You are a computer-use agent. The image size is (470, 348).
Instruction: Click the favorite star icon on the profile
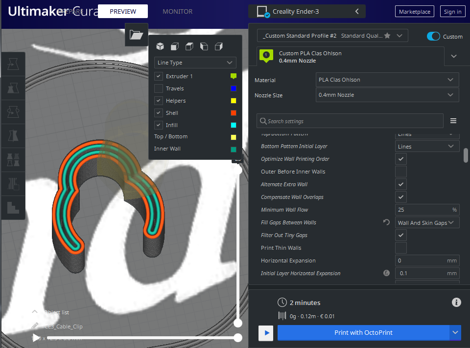(x=387, y=36)
